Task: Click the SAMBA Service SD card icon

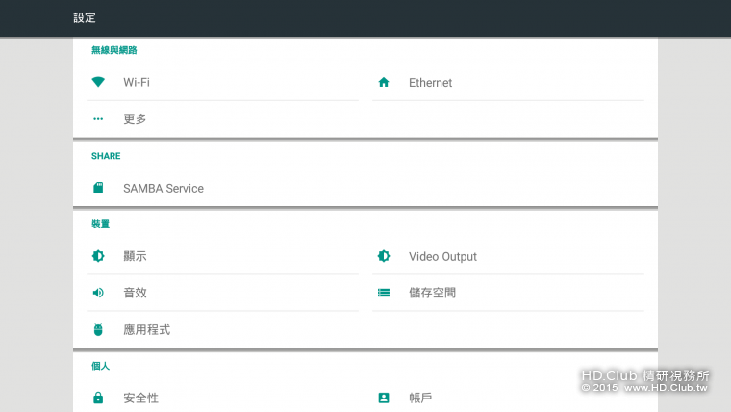Action: [98, 189]
